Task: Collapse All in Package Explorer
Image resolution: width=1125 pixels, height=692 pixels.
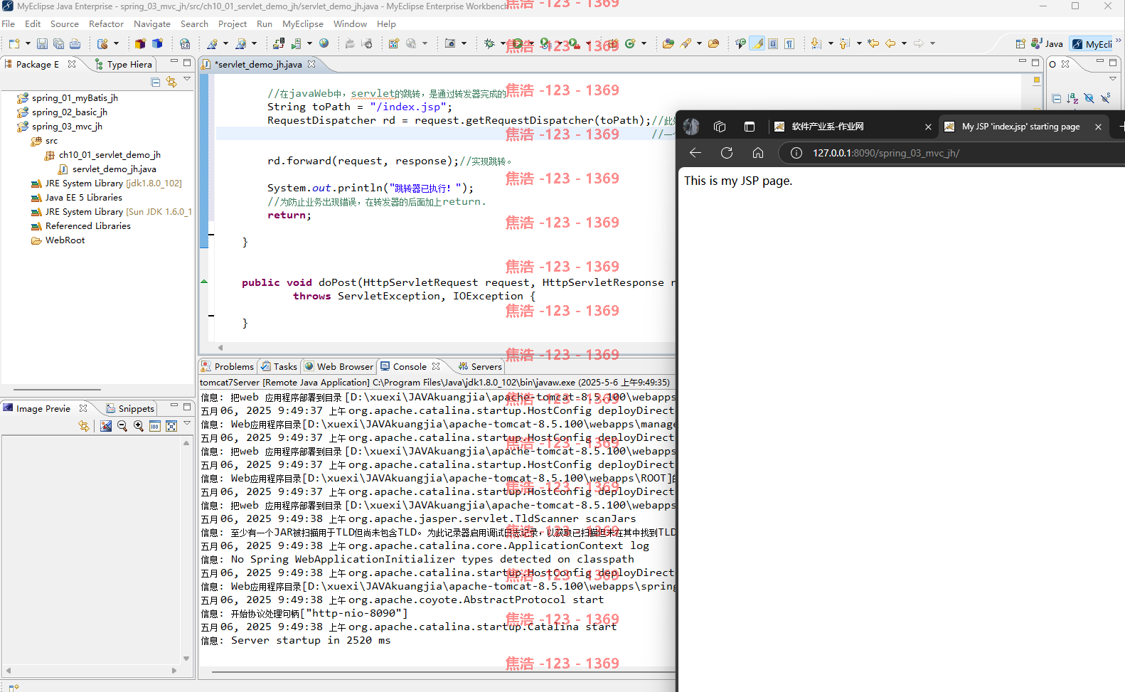Action: (x=156, y=82)
